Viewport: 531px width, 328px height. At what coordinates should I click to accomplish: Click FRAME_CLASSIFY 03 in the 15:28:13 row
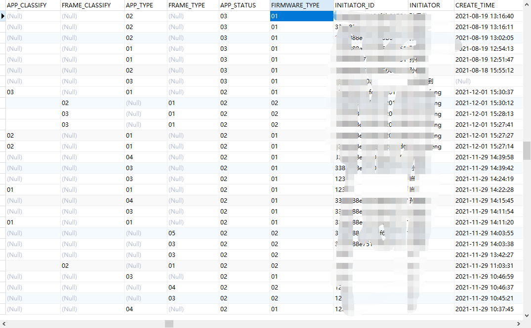(92, 113)
